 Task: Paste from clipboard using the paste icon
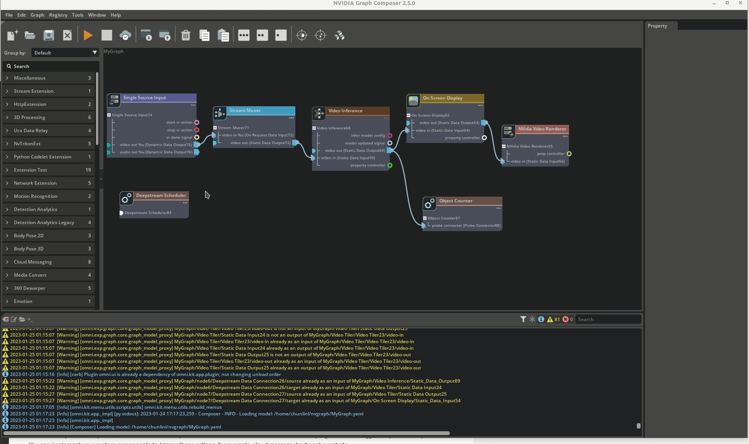(223, 35)
